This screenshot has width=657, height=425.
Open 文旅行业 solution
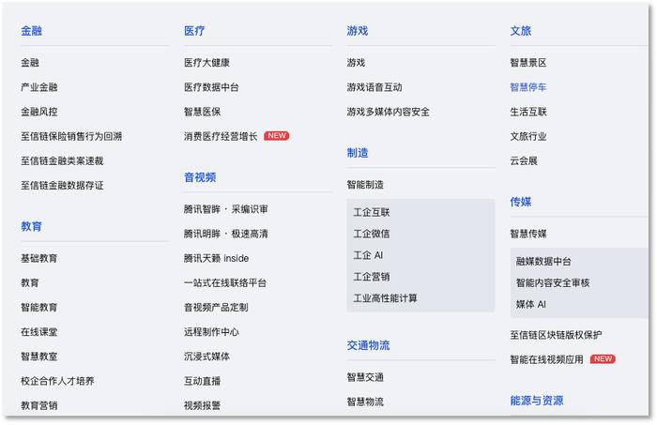(x=528, y=136)
